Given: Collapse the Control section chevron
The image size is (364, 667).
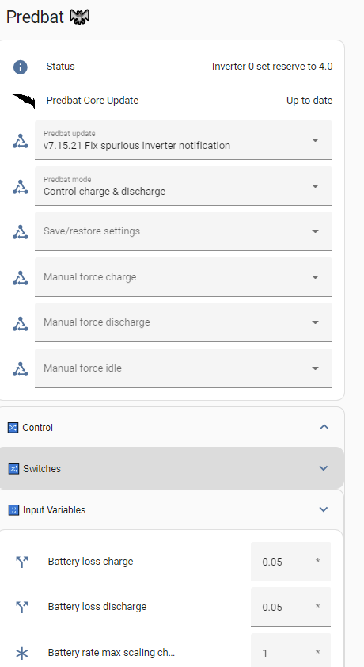Looking at the screenshot, I should click(324, 427).
